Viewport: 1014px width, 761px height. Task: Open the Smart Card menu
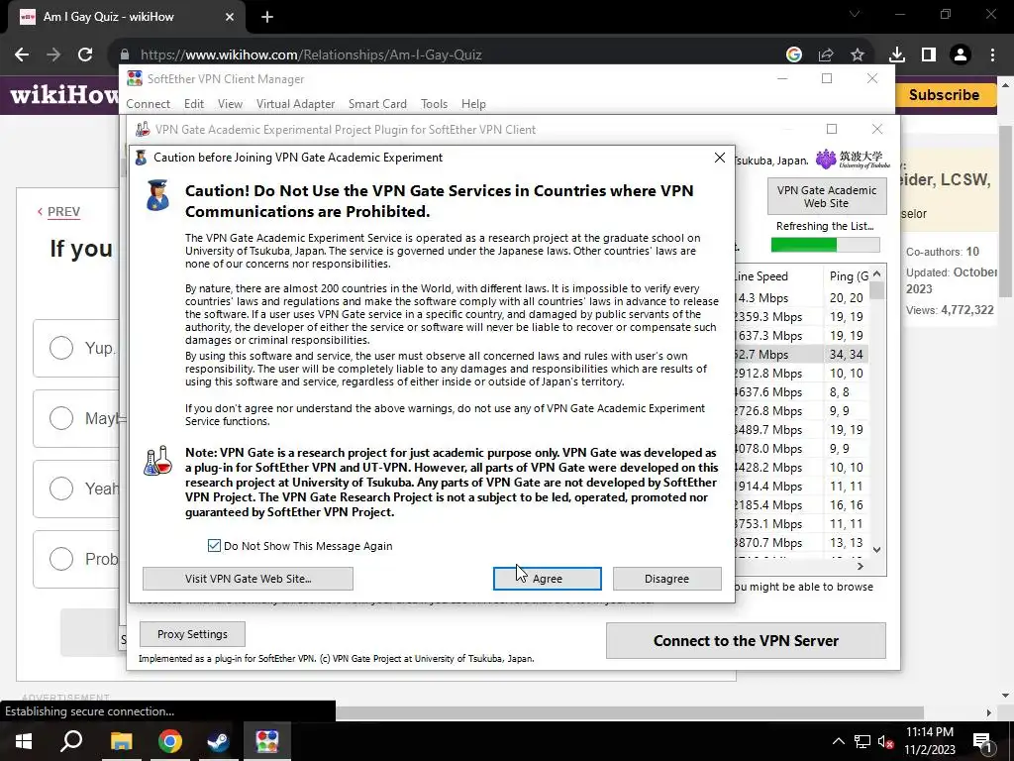point(377,103)
